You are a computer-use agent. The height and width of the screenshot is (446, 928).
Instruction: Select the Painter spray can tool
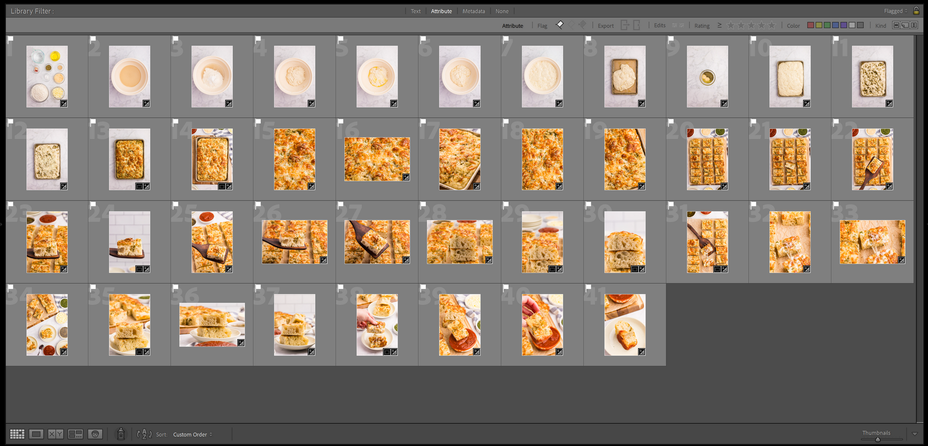[121, 434]
